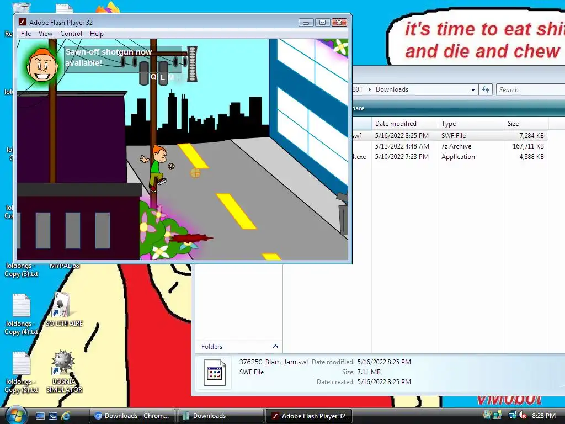This screenshot has width=565, height=424.
Task: Open the Windows Start orb
Action: click(x=16, y=415)
